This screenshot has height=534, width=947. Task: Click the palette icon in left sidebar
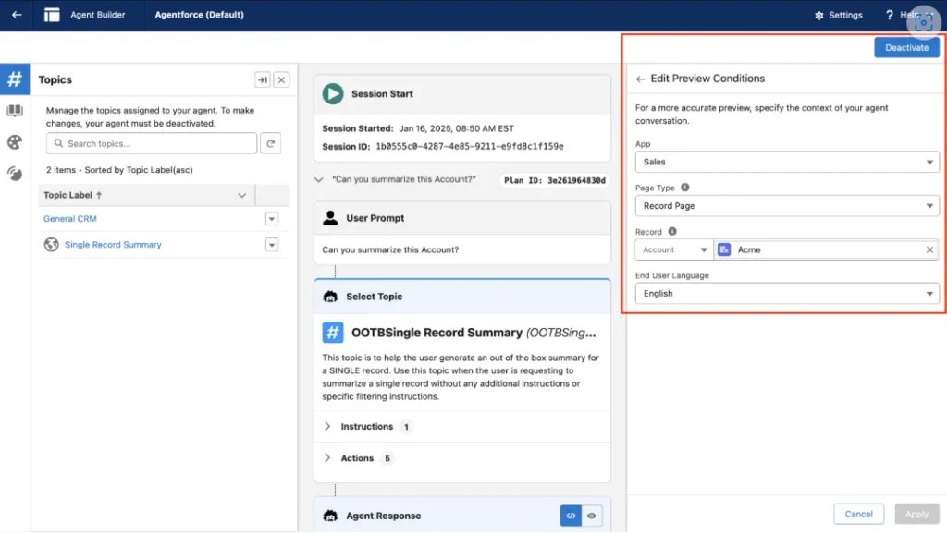point(15,142)
